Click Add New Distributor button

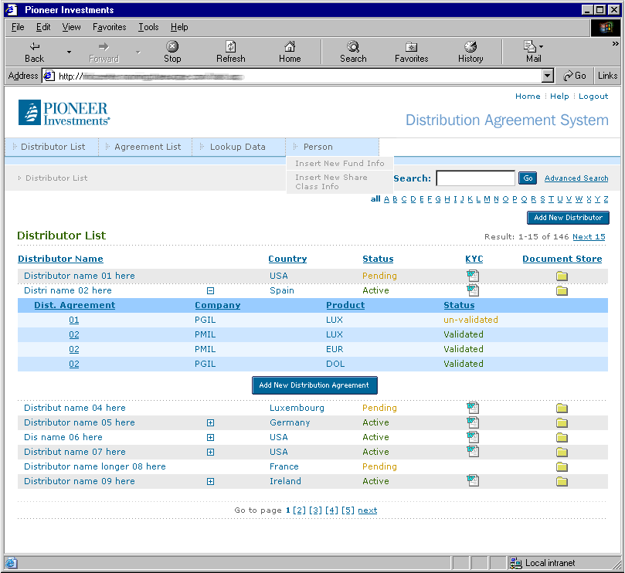pos(568,218)
